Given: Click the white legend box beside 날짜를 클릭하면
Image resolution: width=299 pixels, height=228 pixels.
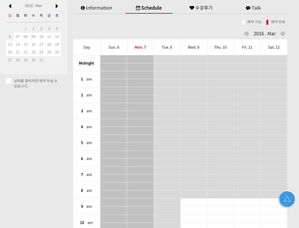Looking at the screenshot, I should (x=8, y=81).
